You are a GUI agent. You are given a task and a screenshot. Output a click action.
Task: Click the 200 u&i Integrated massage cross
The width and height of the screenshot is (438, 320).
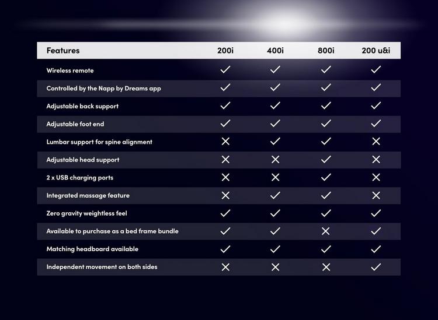point(376,195)
